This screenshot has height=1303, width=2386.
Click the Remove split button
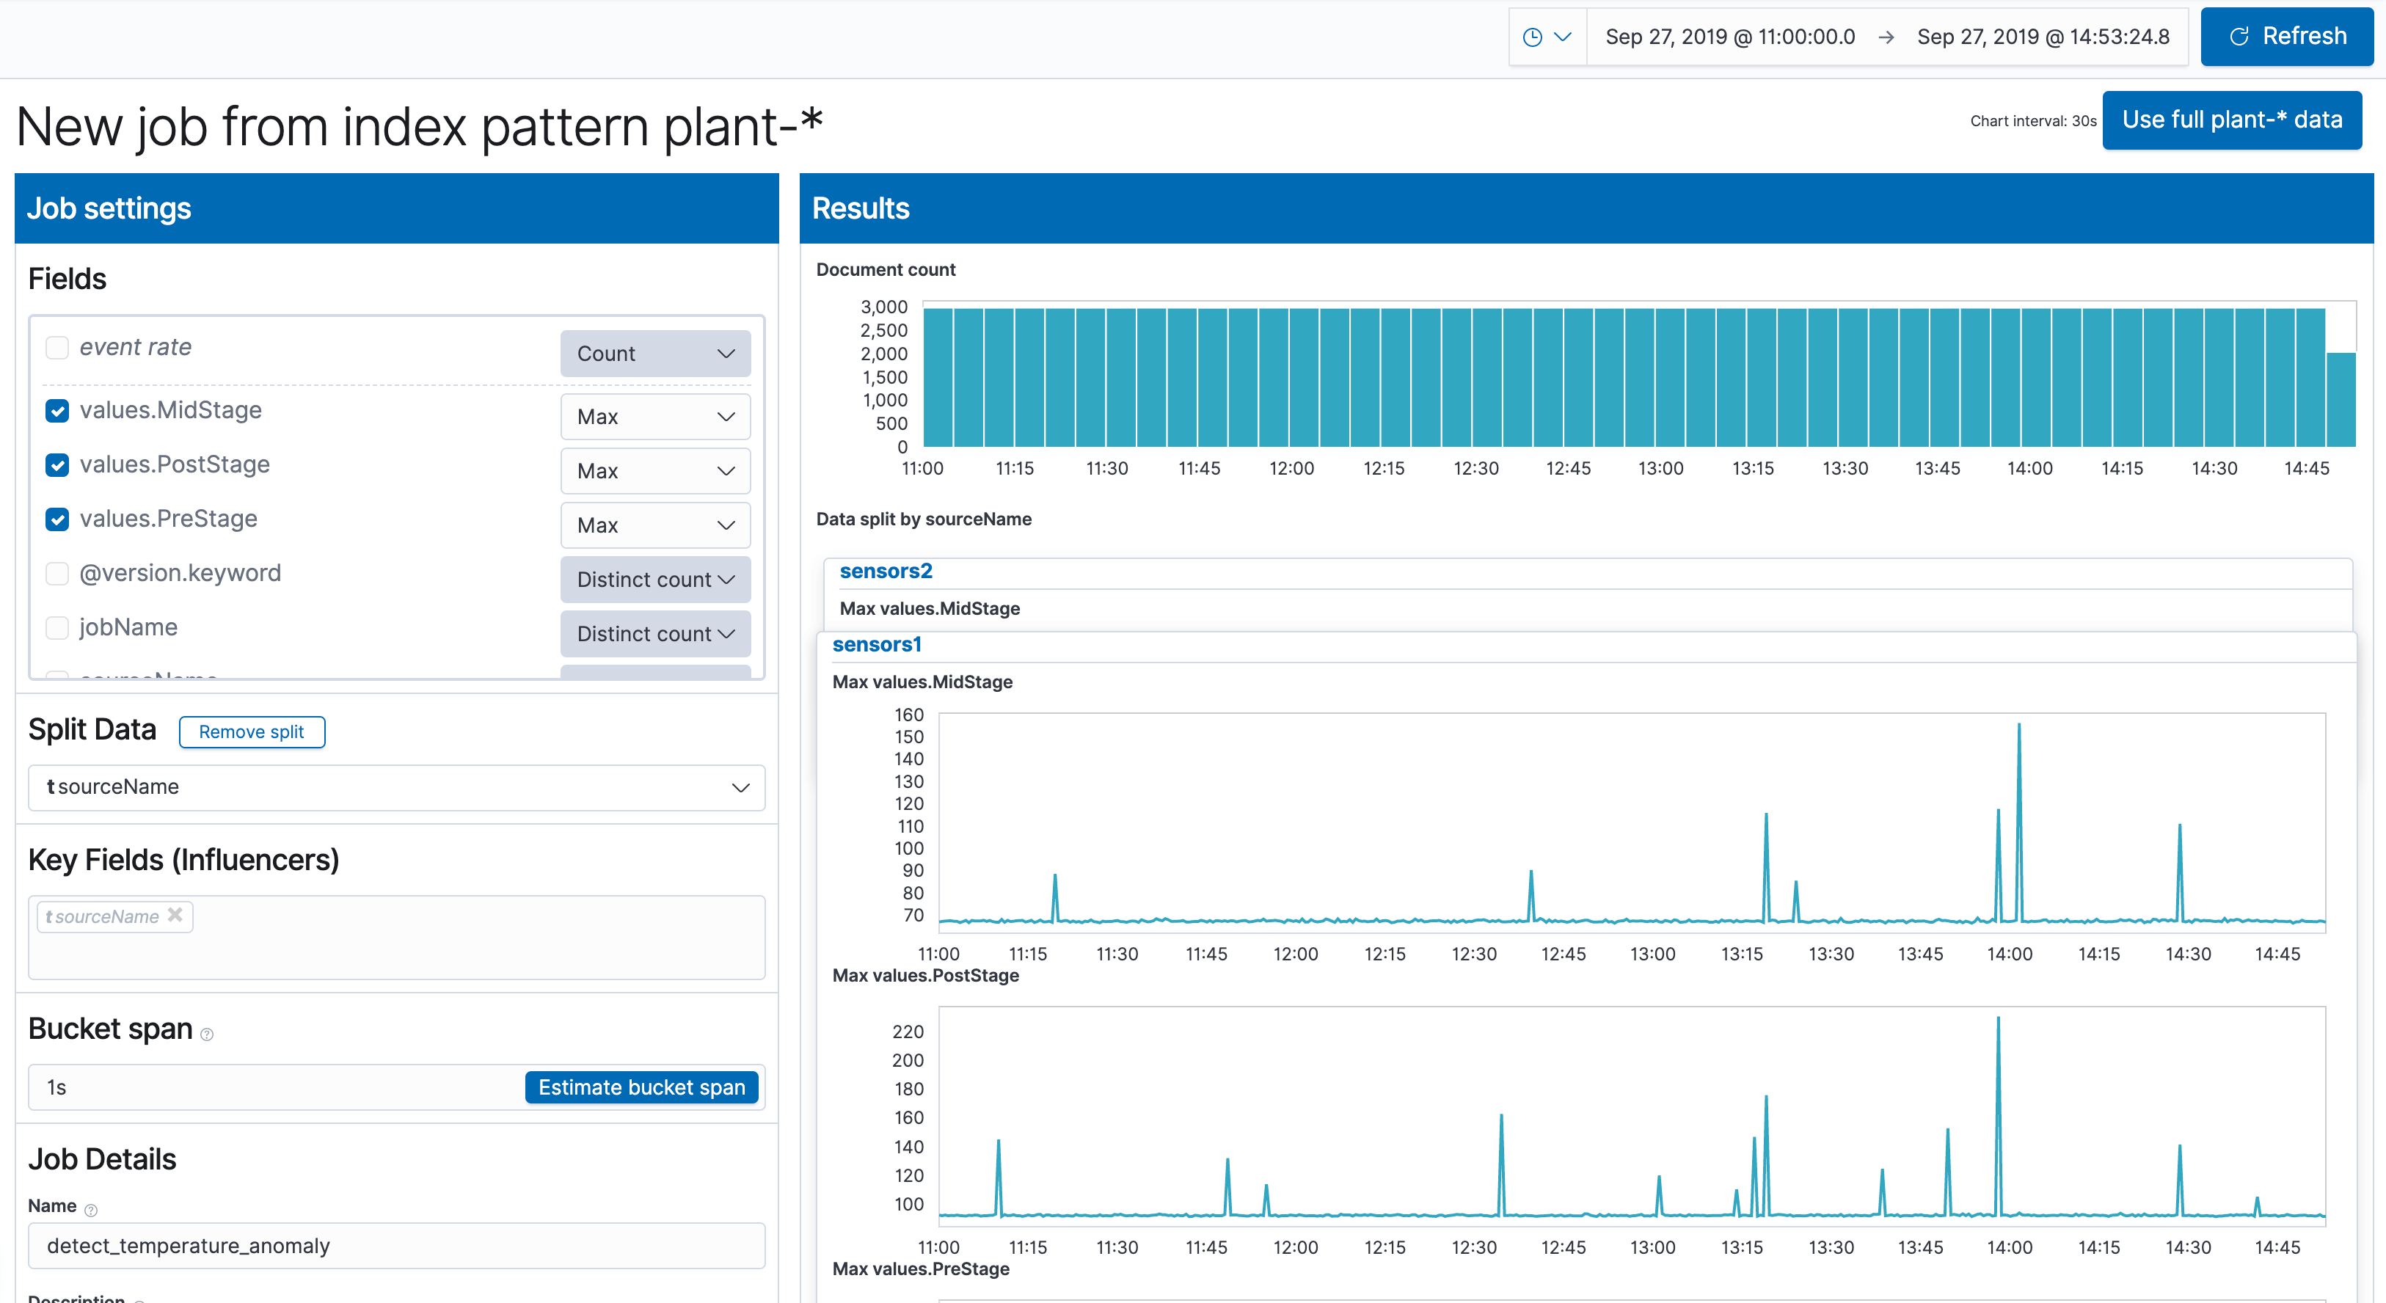click(251, 731)
